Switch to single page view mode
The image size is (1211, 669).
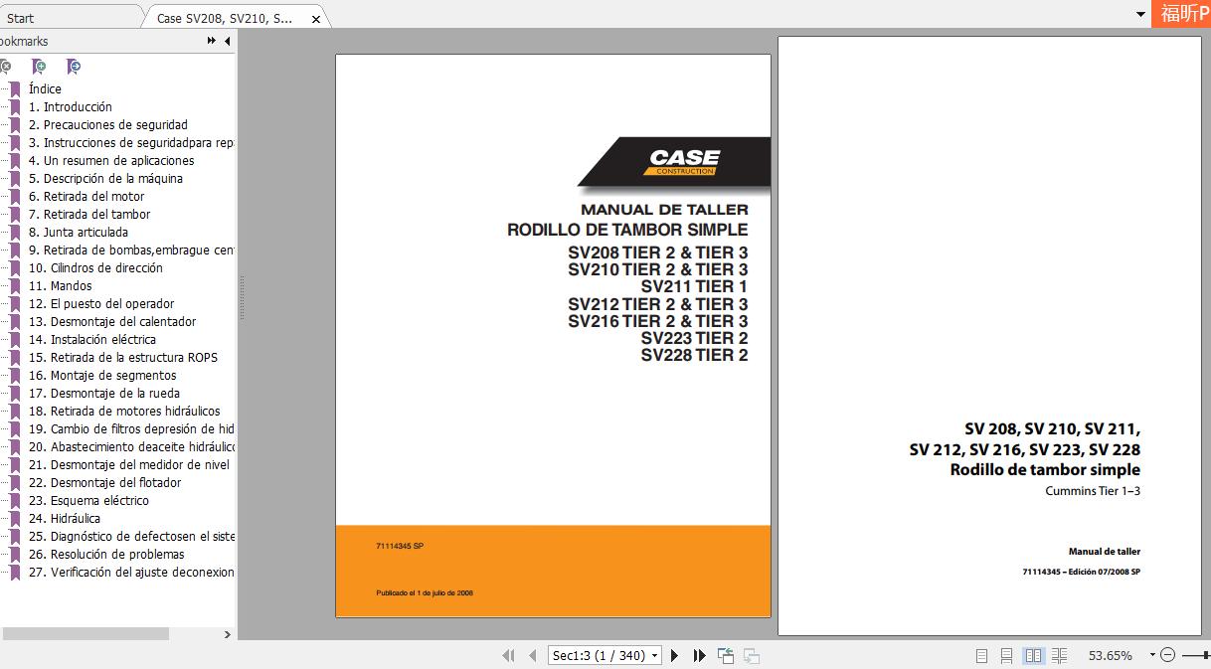pyautogui.click(x=981, y=656)
